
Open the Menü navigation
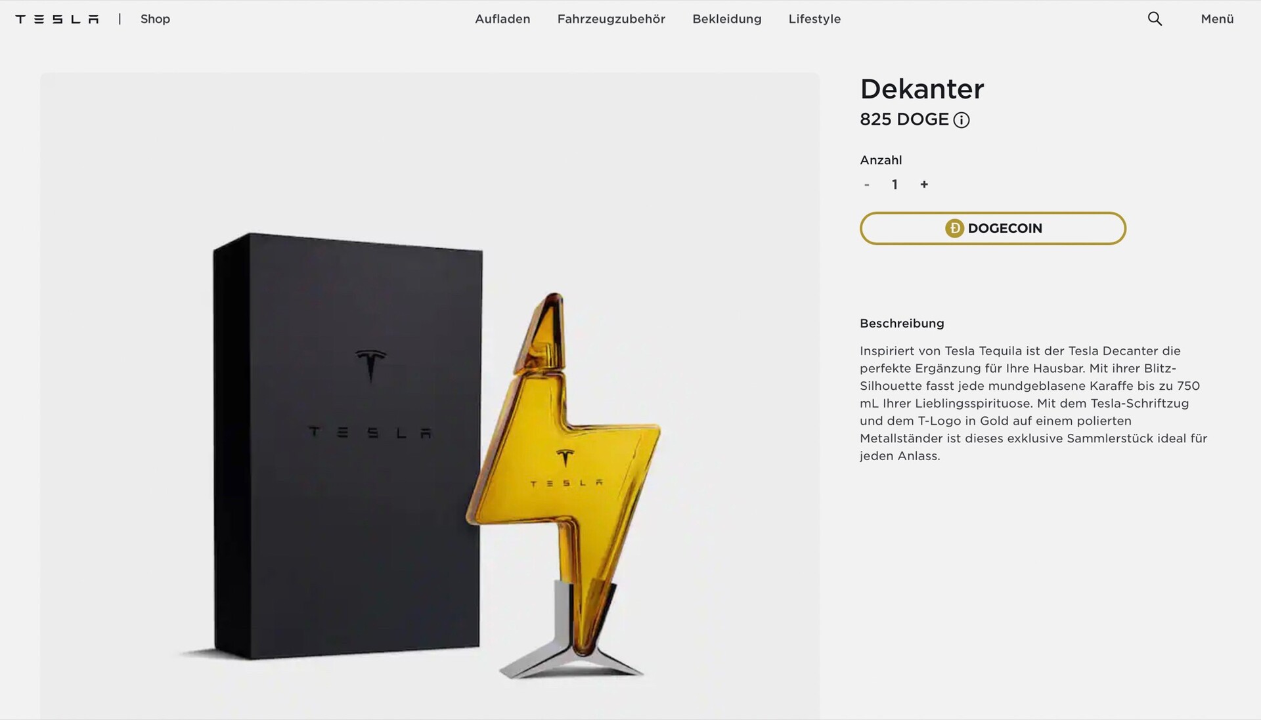pos(1217,19)
